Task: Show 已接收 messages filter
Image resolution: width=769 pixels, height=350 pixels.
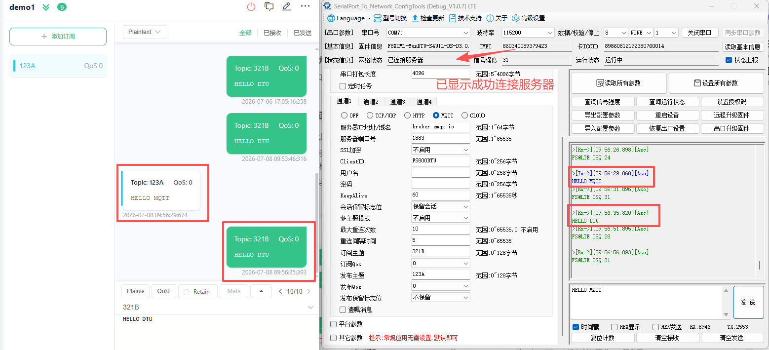Action: coord(272,33)
